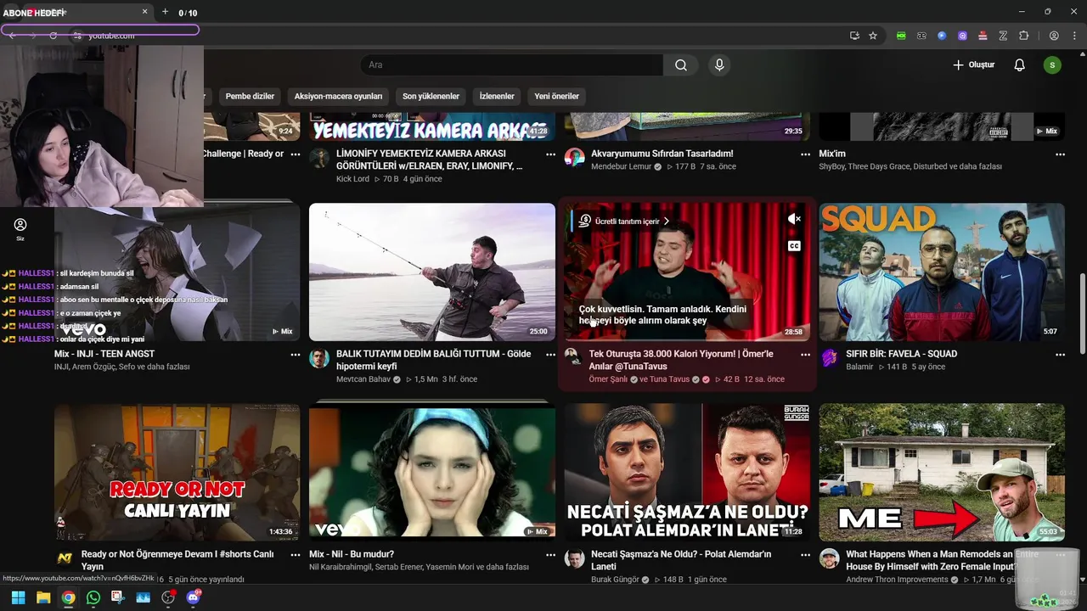Viewport: 1087px width, 611px height.
Task: Click the install app icon in the address bar
Action: pos(854,36)
